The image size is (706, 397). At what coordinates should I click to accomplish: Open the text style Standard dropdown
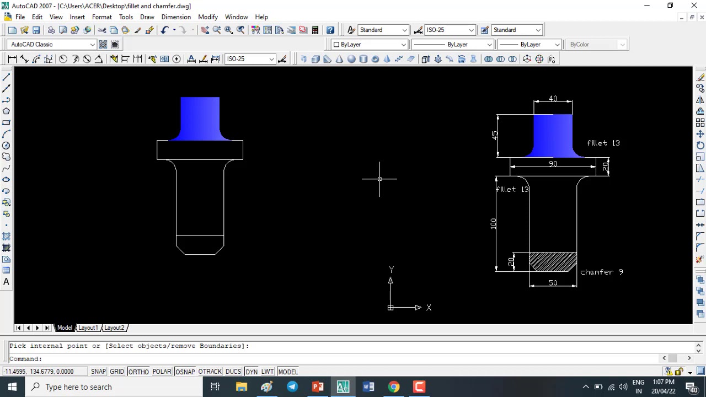(x=383, y=30)
